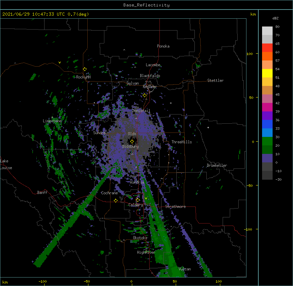Image resolution: width=293 pixels, height=286 pixels.
Task: Click the yellow diamond marker above RockyMH
Action: click(x=85, y=69)
